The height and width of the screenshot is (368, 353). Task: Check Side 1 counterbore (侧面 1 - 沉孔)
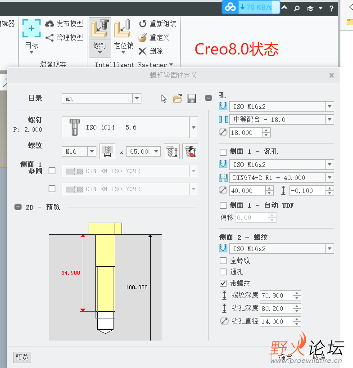[x=223, y=152]
